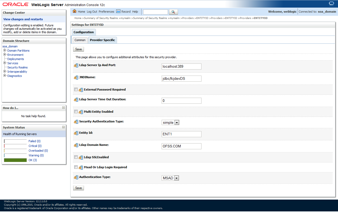
Task: Expand Diagnostics tree node
Action: pyautogui.click(x=5, y=76)
